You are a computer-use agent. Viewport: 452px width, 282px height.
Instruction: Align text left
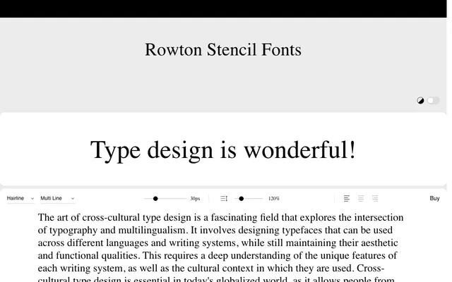[x=347, y=199]
